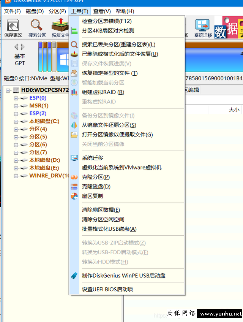The height and width of the screenshot is (322, 243).
Task: Choose 组建虚拟RAID menu item
Action: pos(127,92)
